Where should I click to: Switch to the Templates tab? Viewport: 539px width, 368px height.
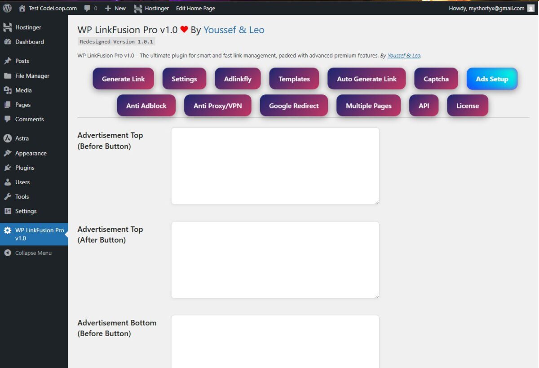pos(294,79)
